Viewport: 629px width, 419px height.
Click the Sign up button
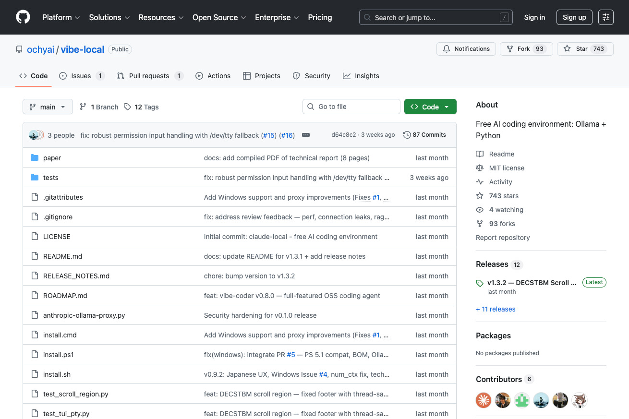pos(574,17)
